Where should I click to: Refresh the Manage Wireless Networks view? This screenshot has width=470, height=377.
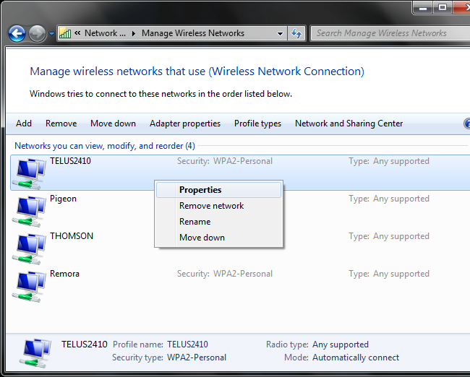296,33
